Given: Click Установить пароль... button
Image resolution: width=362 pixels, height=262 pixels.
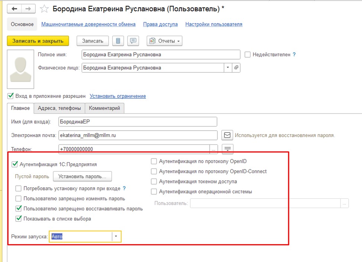Looking at the screenshot, I should (x=83, y=176).
